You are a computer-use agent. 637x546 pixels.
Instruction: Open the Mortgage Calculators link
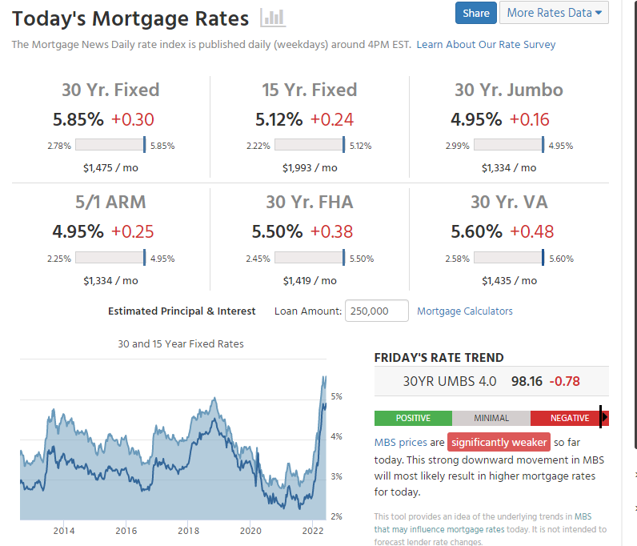pyautogui.click(x=465, y=311)
